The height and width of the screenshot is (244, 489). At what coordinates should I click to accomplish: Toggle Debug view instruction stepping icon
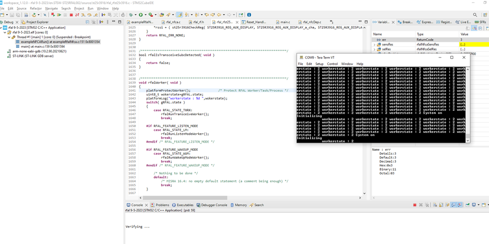tap(101, 22)
